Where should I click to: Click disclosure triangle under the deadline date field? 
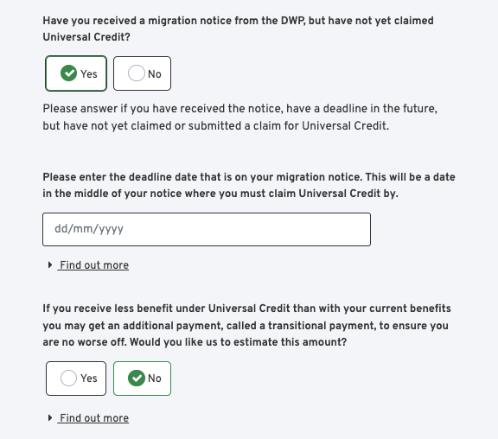[50, 264]
